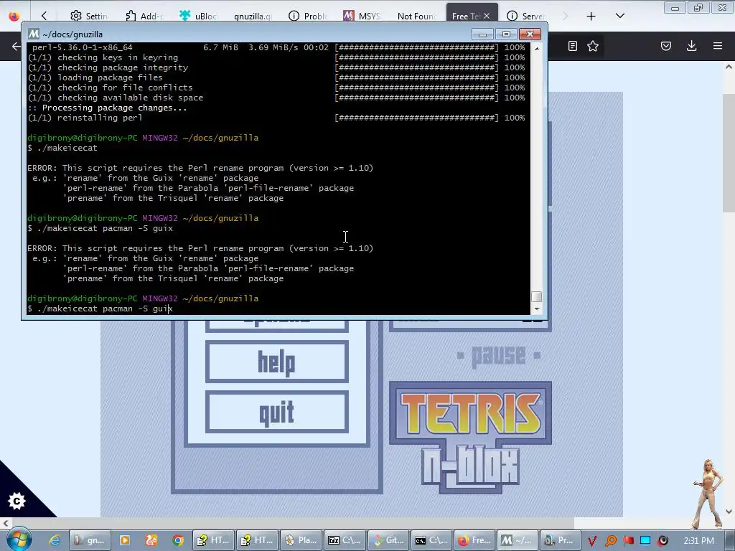Launch Internet Explorer from taskbar
The width and height of the screenshot is (735, 551).
pos(55,540)
